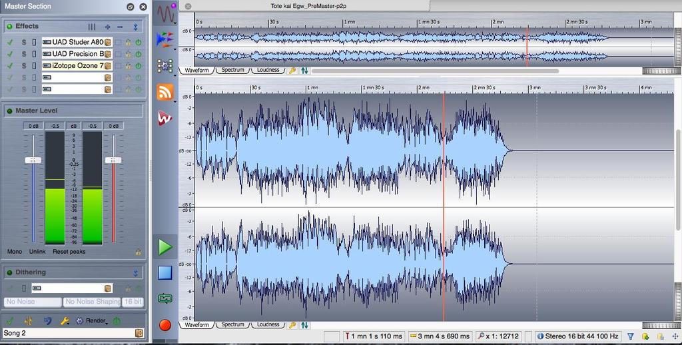The width and height of the screenshot is (682, 345).
Task: Select the lower Spectrum tab
Action: point(232,325)
